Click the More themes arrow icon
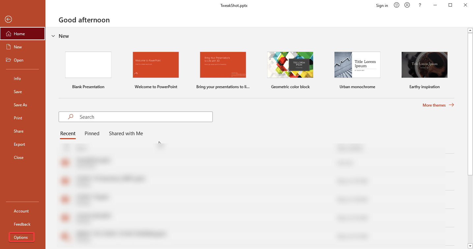Screen dimensions: 473x249 pos(451,105)
